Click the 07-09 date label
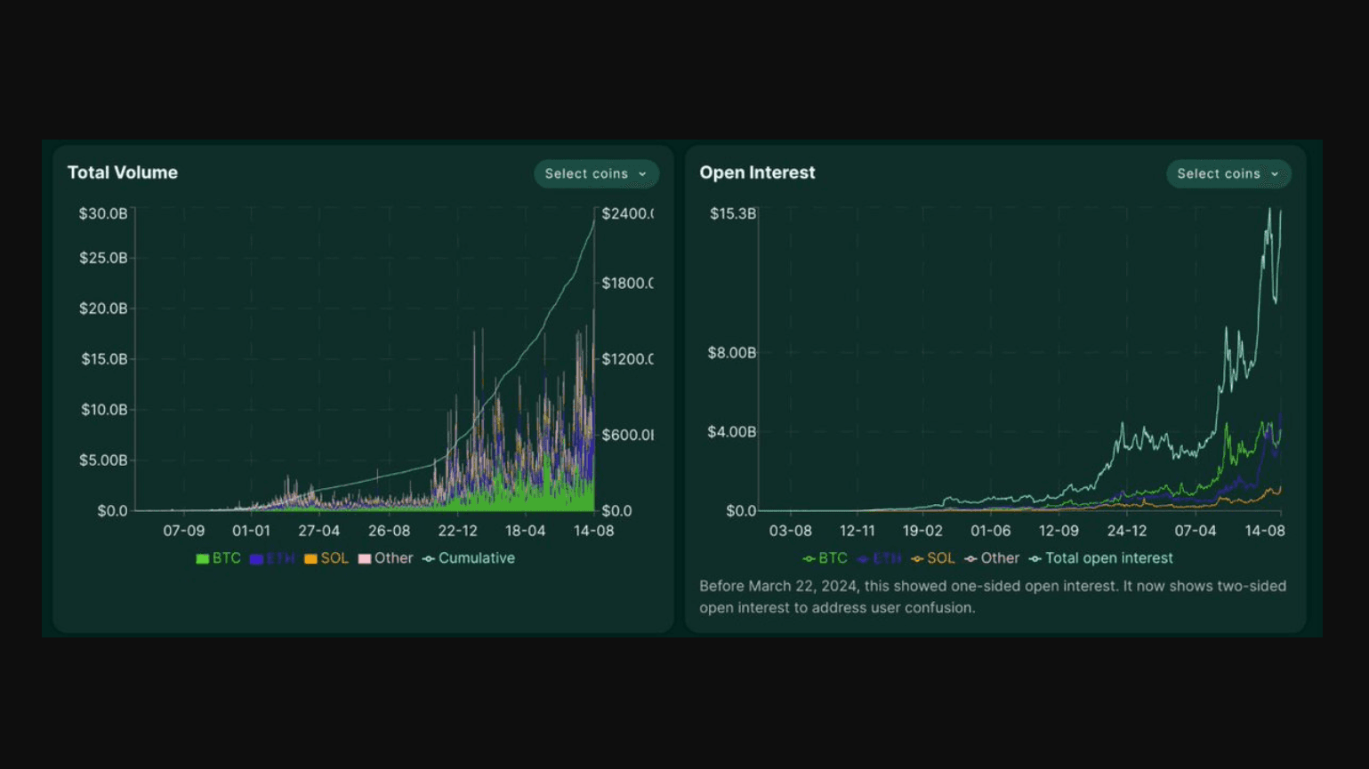This screenshot has height=769, width=1369. [x=183, y=531]
